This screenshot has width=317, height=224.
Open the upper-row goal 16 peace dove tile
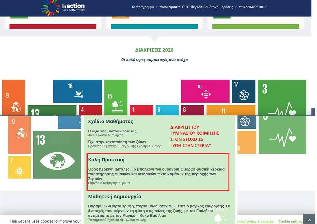pyautogui.click(x=77, y=91)
